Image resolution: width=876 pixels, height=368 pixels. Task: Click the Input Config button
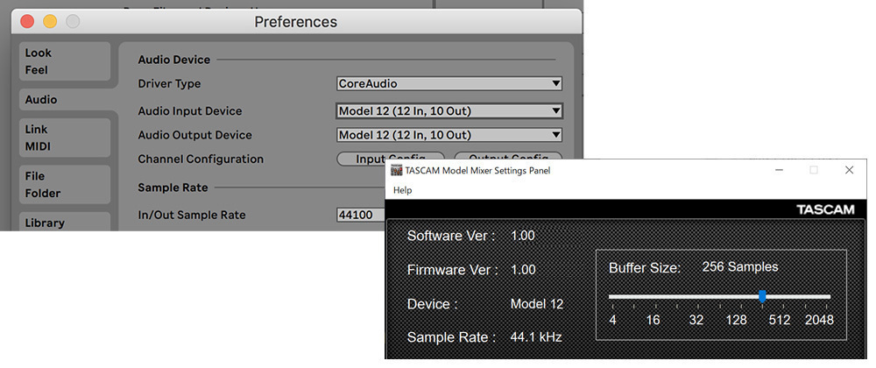(391, 159)
